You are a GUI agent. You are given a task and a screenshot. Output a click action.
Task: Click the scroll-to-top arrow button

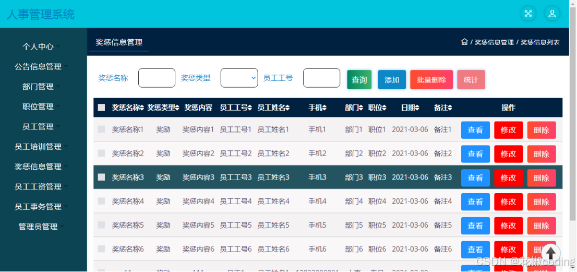[550, 253]
